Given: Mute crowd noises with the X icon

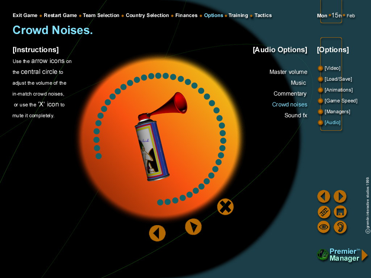Looking at the screenshot, I should 225,207.
